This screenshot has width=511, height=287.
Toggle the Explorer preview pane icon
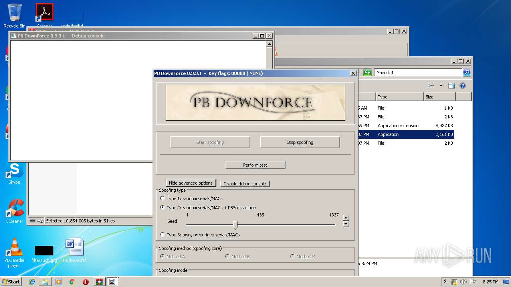pos(452,86)
